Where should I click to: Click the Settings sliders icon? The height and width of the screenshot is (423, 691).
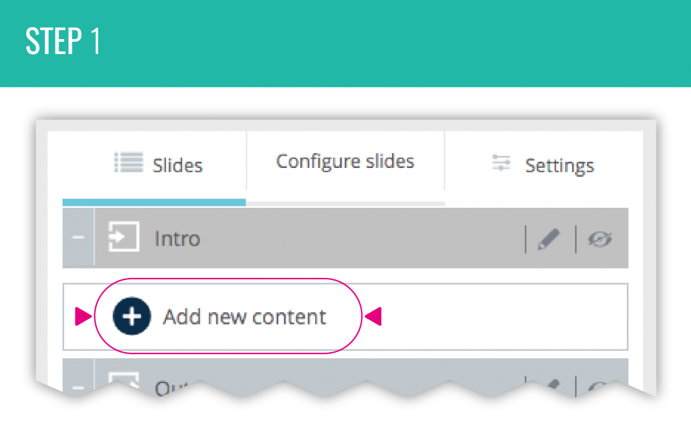(501, 164)
